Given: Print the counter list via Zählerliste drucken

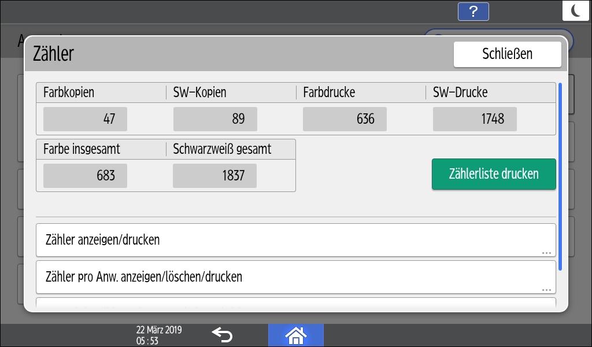Looking at the screenshot, I should 494,174.
